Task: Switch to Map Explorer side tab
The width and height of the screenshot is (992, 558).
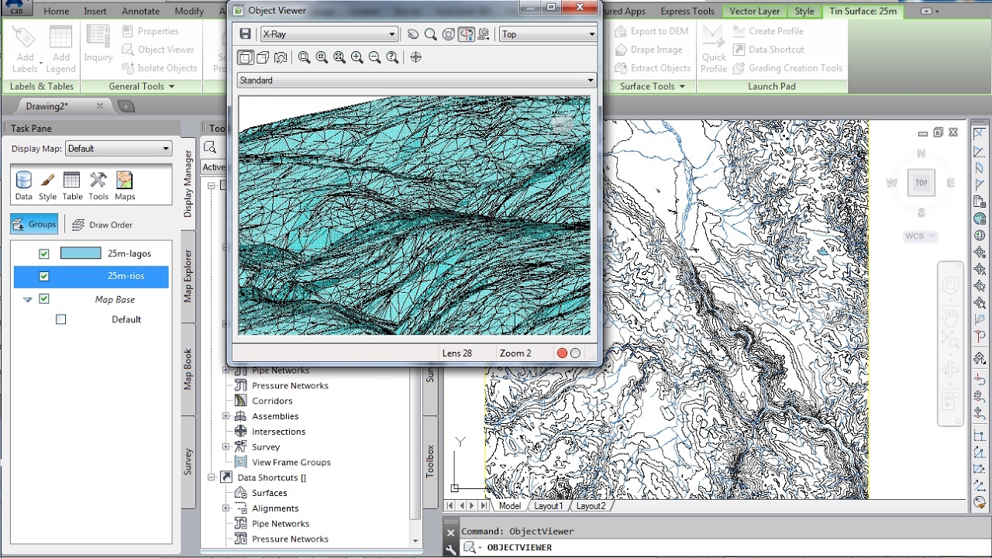Action: tap(188, 276)
